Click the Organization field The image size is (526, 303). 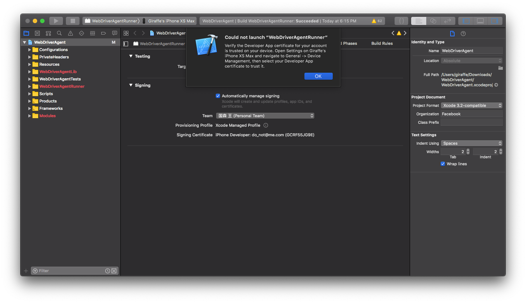472,114
